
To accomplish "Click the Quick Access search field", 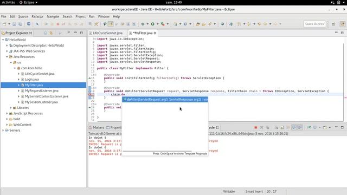I will point(314,24).
